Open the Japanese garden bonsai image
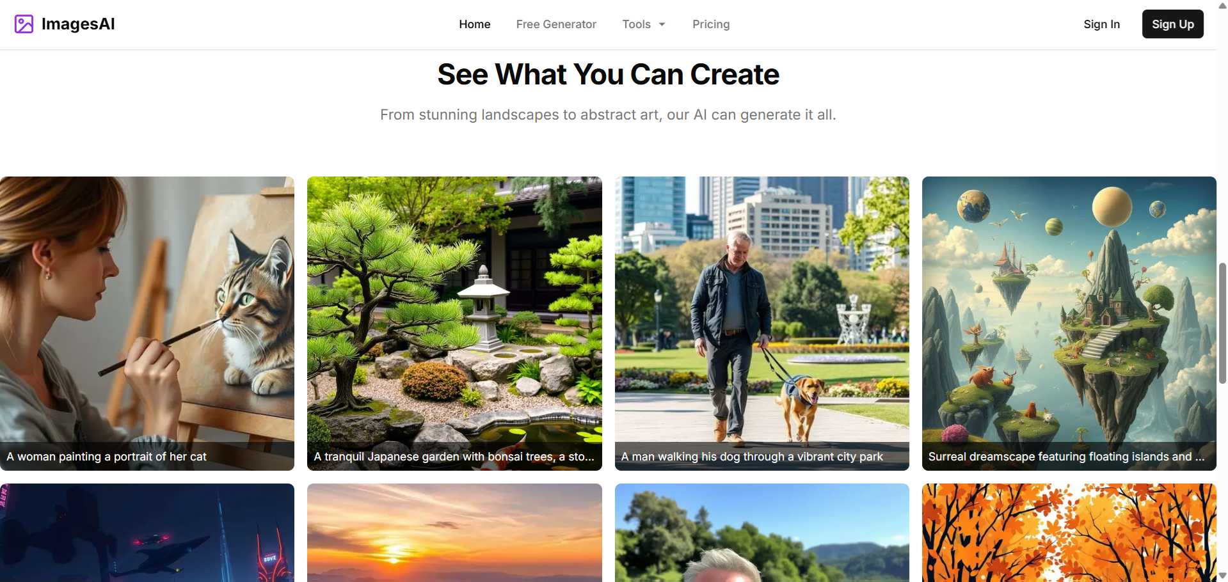Viewport: 1228px width, 582px height. coord(454,324)
